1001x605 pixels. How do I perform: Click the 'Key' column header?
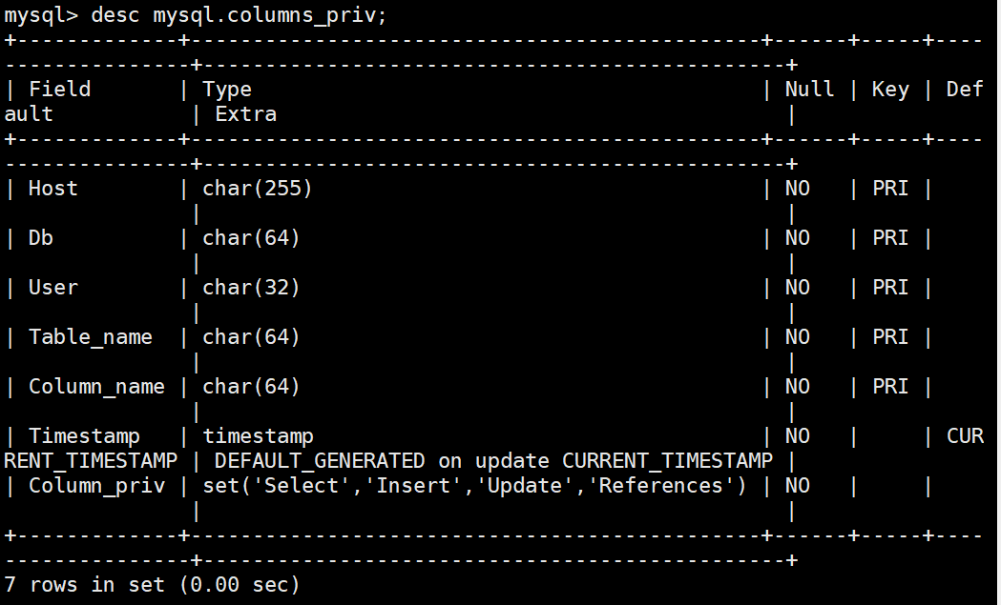pos(890,90)
